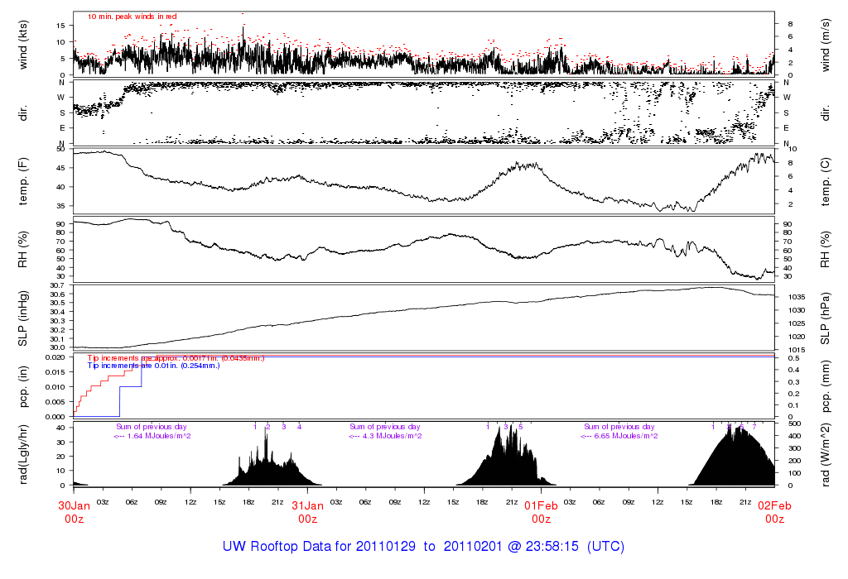The image size is (848, 579).
Task: Click the '10 min. peak winds in red' legend
Action: pos(132,17)
